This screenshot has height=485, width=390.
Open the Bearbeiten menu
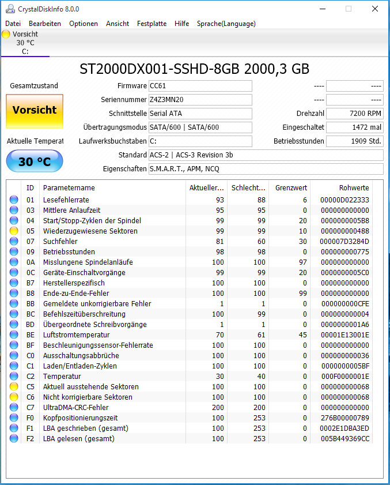(45, 24)
